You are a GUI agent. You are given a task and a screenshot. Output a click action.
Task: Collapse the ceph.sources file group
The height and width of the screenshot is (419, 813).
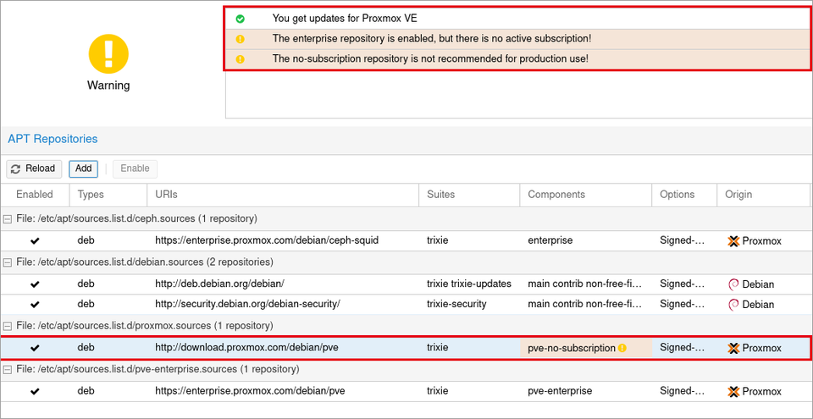point(8,219)
